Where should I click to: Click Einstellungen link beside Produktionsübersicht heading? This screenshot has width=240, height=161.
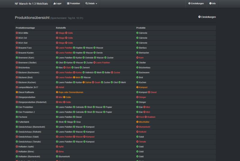(x=207, y=17)
